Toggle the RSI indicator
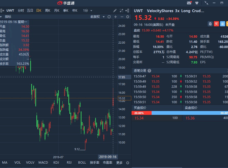This screenshot has height=168, width=228. pyautogui.click(x=69, y=163)
